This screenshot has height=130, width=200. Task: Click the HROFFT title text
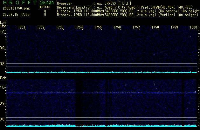[20, 3]
